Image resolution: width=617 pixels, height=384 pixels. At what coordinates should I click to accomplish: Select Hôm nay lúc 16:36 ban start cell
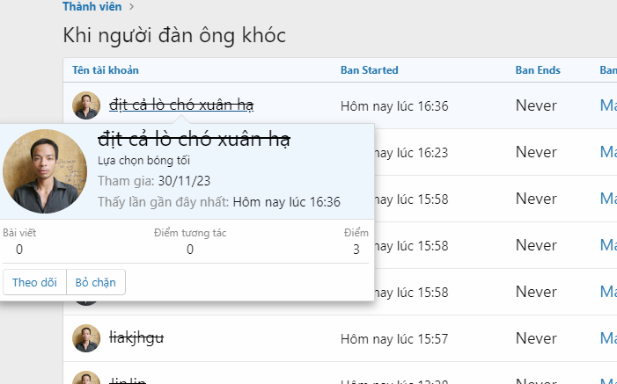(394, 106)
